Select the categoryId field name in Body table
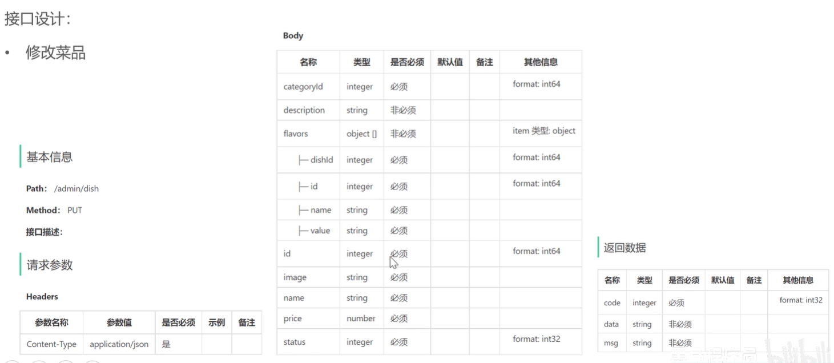834x363 pixels. pyautogui.click(x=303, y=87)
